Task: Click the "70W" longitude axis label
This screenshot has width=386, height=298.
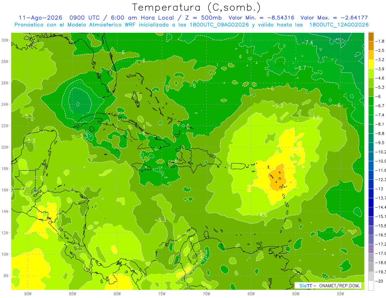Action: 207,294
